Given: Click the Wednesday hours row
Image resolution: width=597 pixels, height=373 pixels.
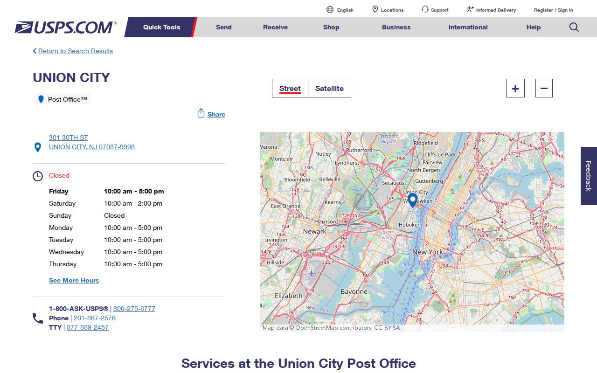Looking at the screenshot, I should tap(105, 252).
